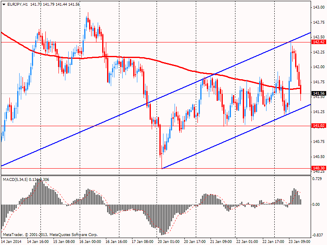Image resolution: width=327 pixels, height=245 pixels.
Task: Click the MACD scale value -0.837
Action: click(317, 235)
